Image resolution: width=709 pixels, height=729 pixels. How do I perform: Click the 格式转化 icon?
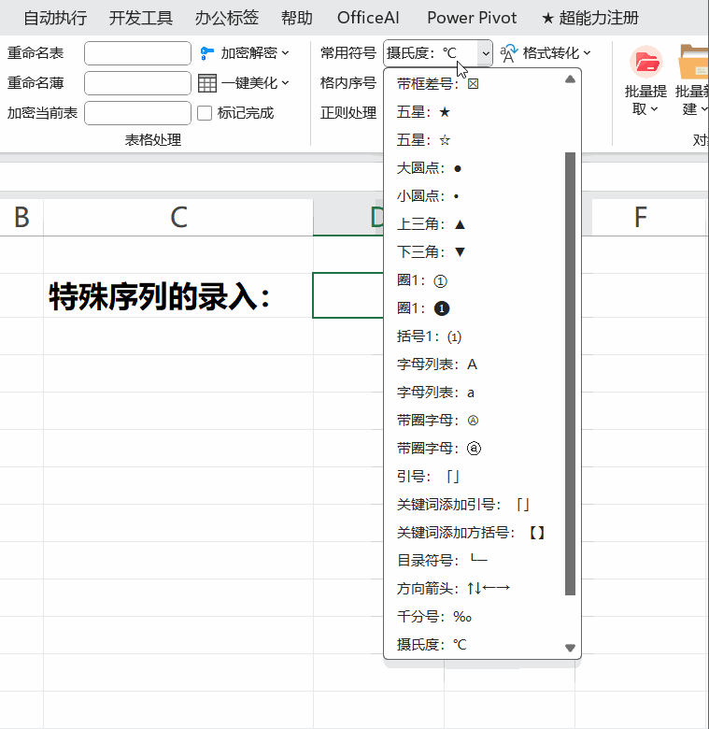[509, 53]
